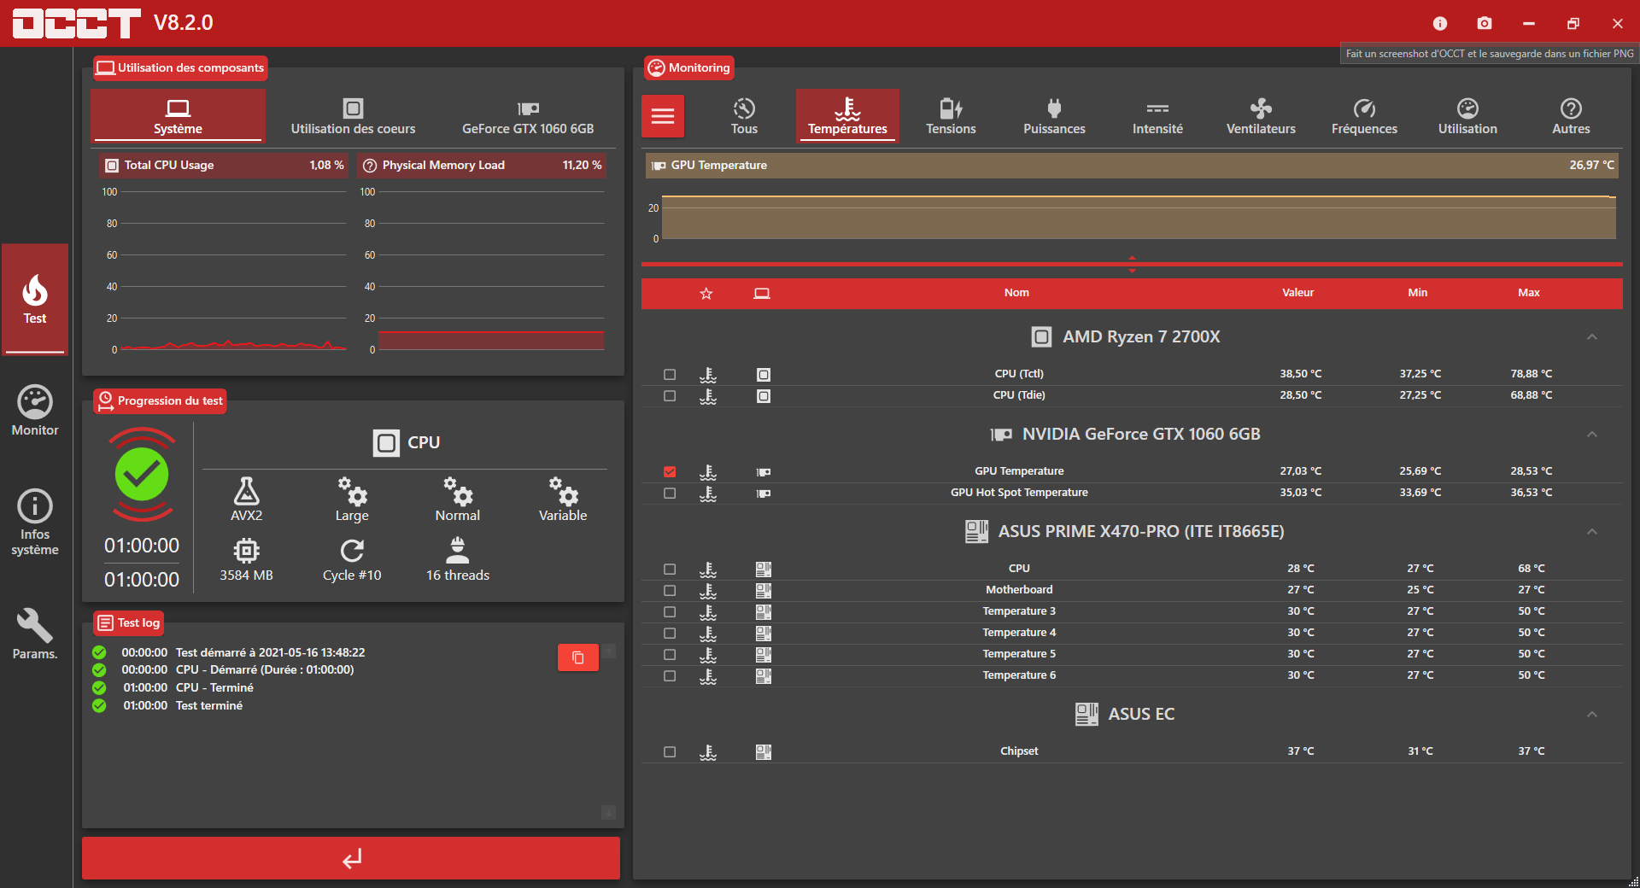Click the Normal mode gear icon
The image size is (1640, 888).
tap(458, 491)
